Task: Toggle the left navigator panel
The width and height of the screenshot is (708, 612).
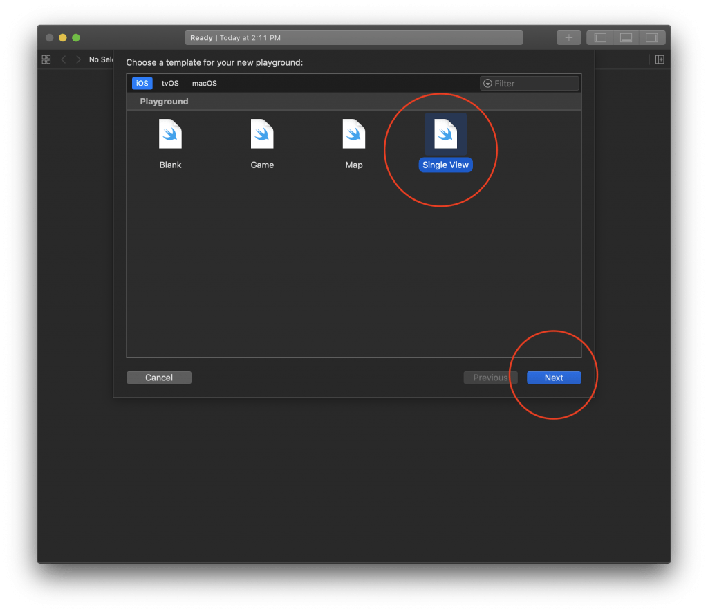Action: click(x=600, y=38)
